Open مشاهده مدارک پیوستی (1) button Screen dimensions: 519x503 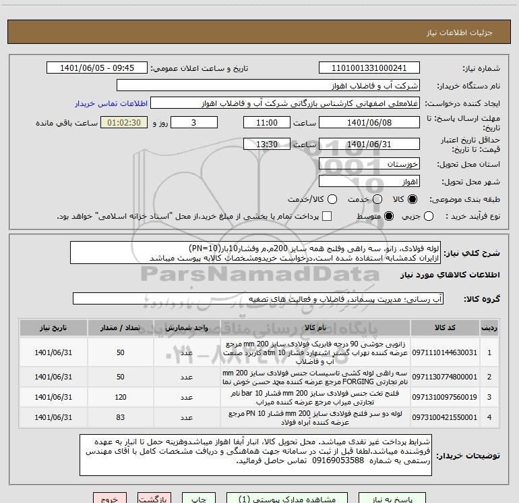coord(287,498)
